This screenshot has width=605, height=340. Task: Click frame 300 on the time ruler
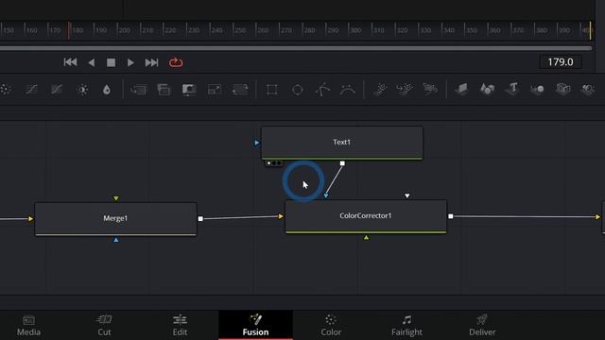[x=355, y=30]
